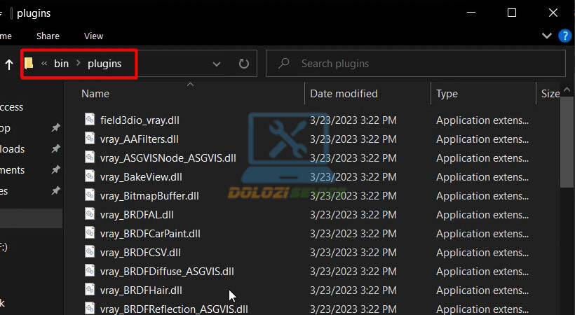Click the vray_BRDFHair.dll file icon

tap(90, 290)
